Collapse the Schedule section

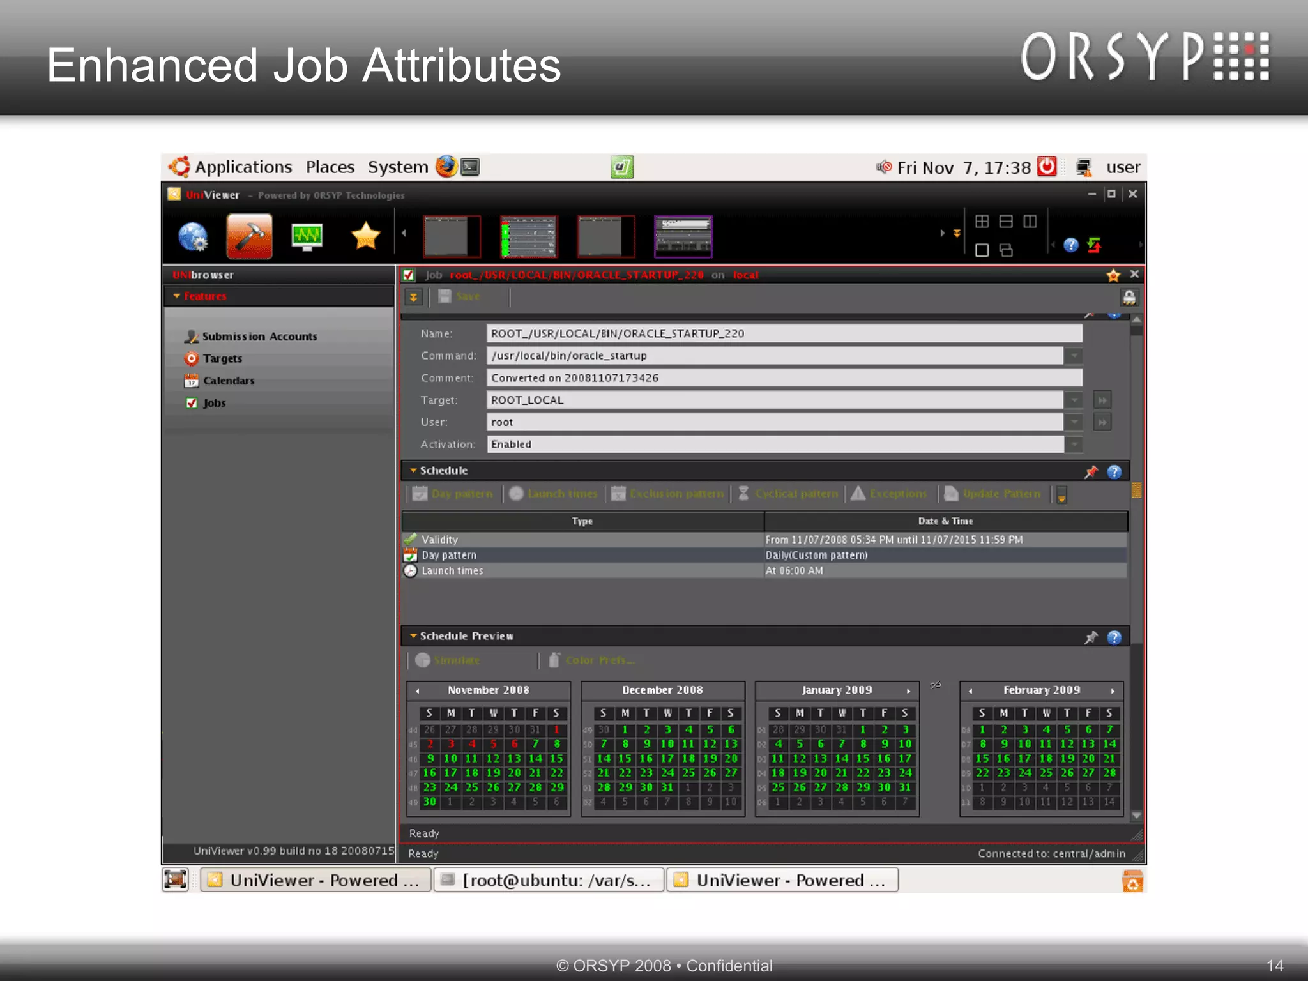pos(413,470)
